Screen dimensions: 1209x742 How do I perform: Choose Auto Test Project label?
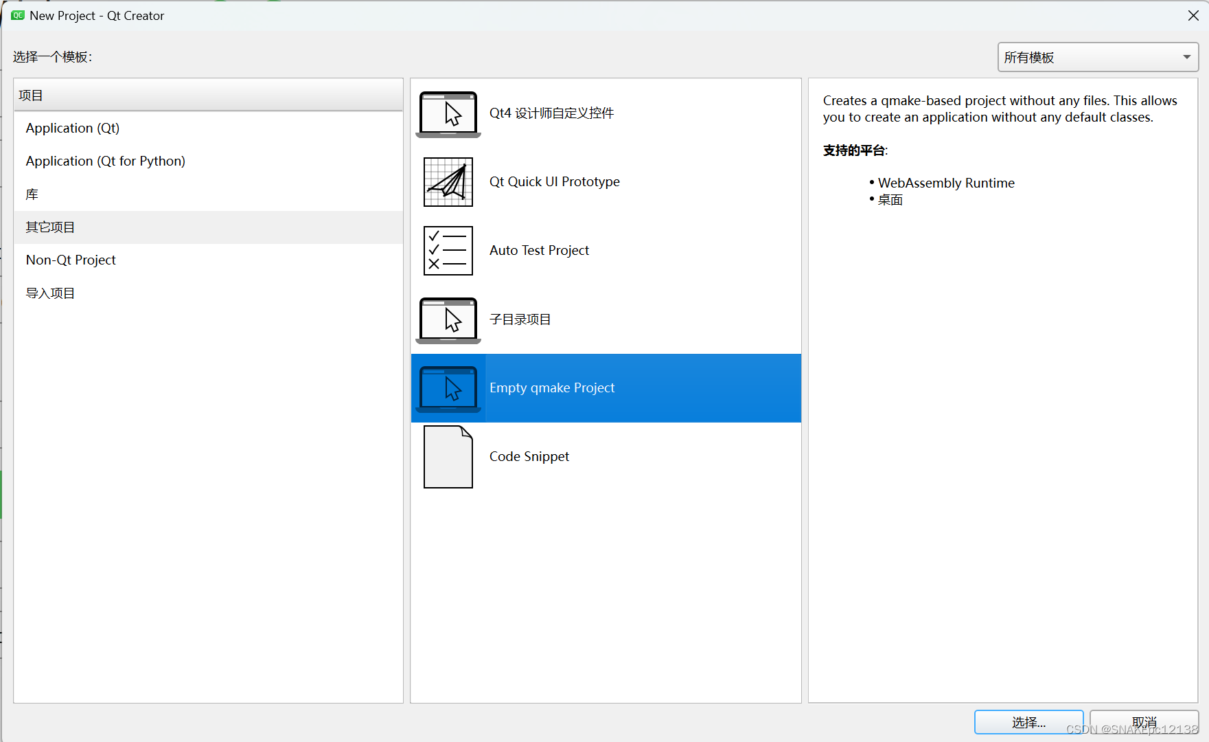pyautogui.click(x=539, y=251)
